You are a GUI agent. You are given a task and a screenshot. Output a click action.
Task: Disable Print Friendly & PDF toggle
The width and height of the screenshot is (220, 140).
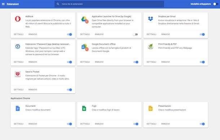point(202,62)
